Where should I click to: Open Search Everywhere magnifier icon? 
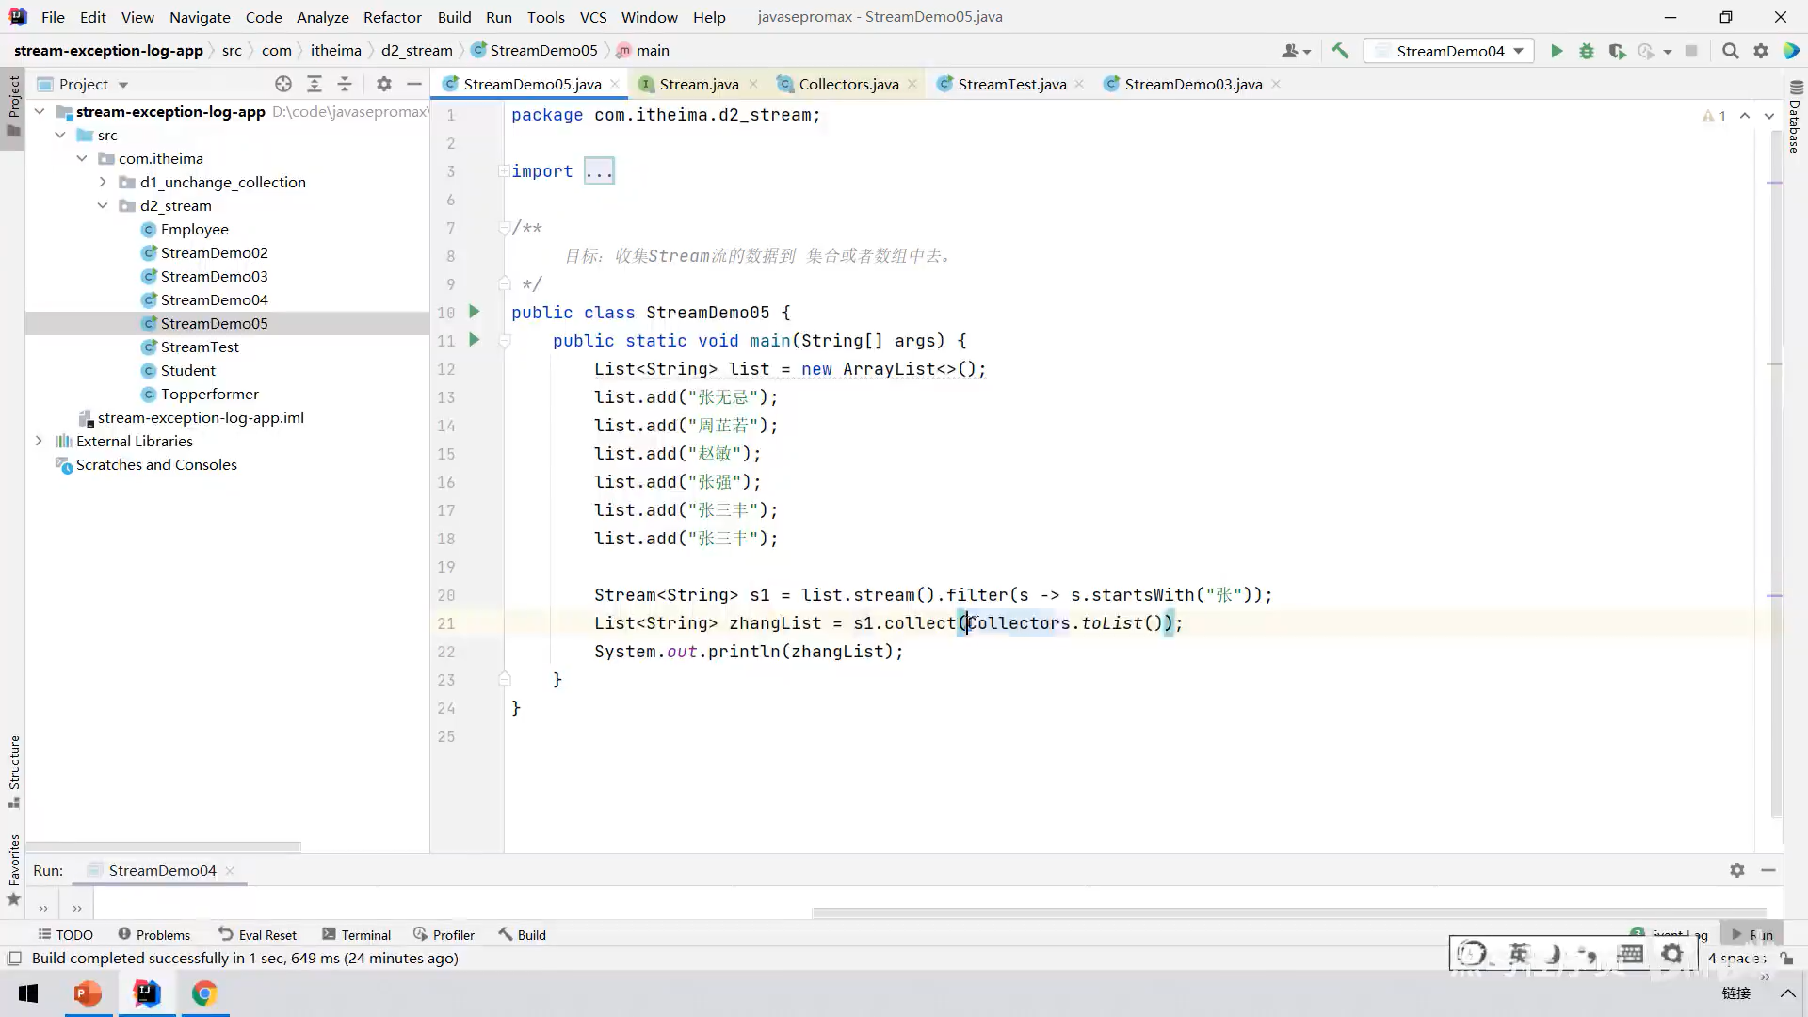[1730, 51]
